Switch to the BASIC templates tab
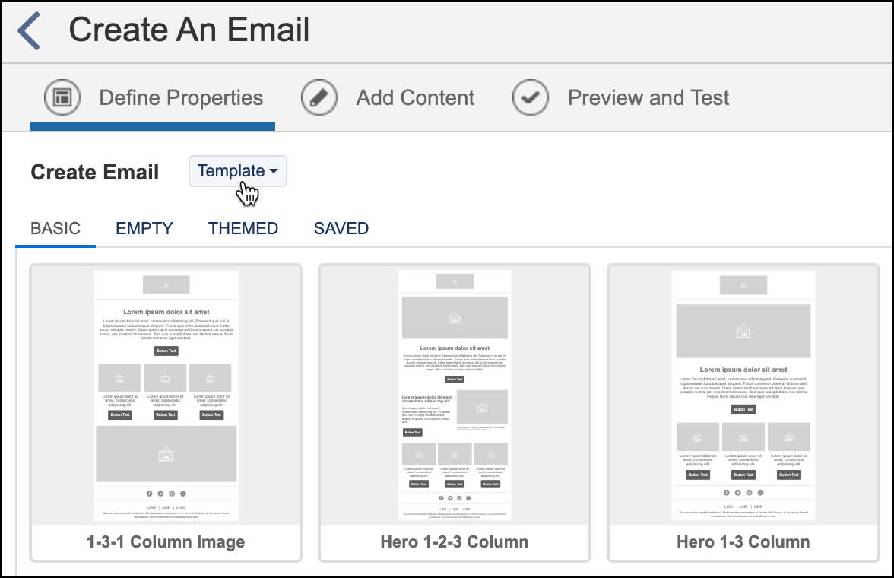This screenshot has width=894, height=578. (55, 228)
